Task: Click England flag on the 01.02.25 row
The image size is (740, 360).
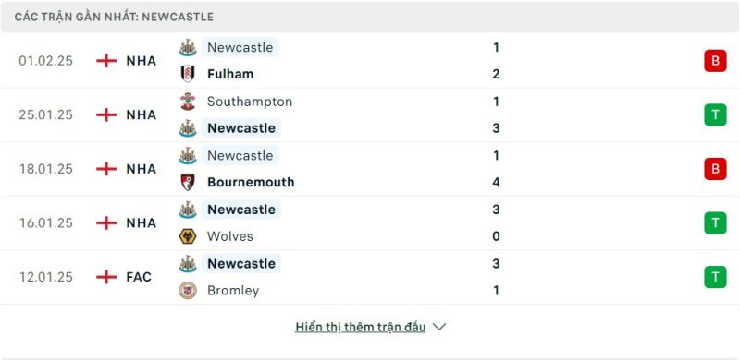Action: coord(106,61)
